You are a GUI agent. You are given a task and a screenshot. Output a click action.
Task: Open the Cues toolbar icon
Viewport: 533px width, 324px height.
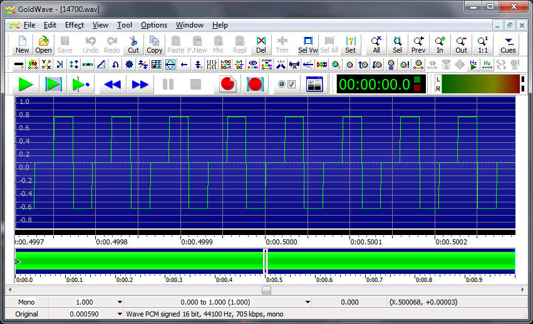tap(509, 44)
